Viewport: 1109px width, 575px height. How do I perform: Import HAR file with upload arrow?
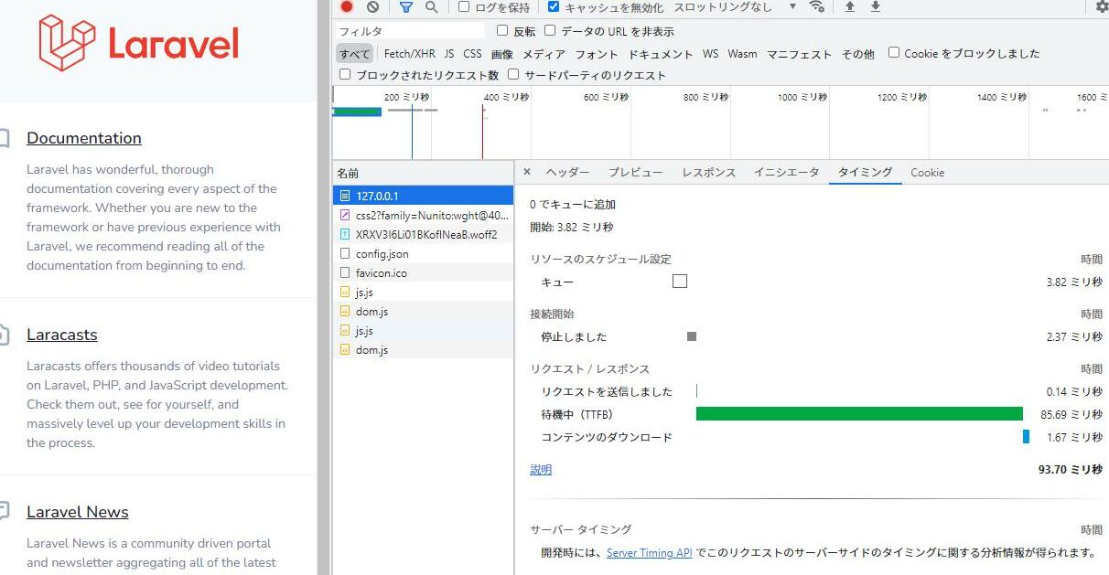click(850, 6)
